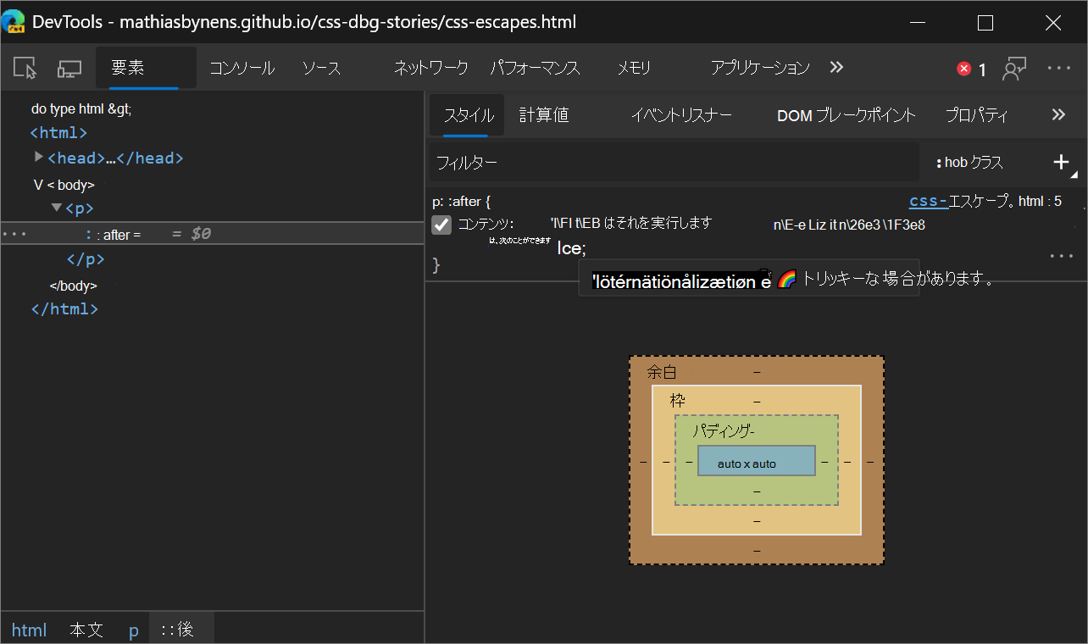Screen dimensions: 1088x644
Task: Select the </body> closing tag row
Action: pyautogui.click(x=74, y=286)
